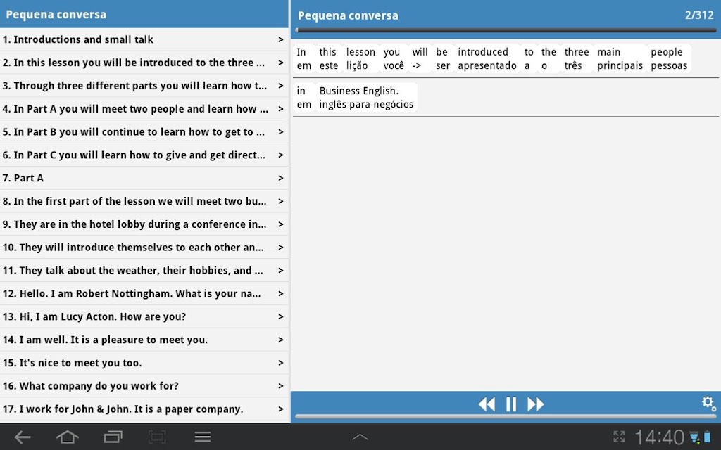Pause the audio playback
This screenshot has width=721, height=450.
(511, 404)
